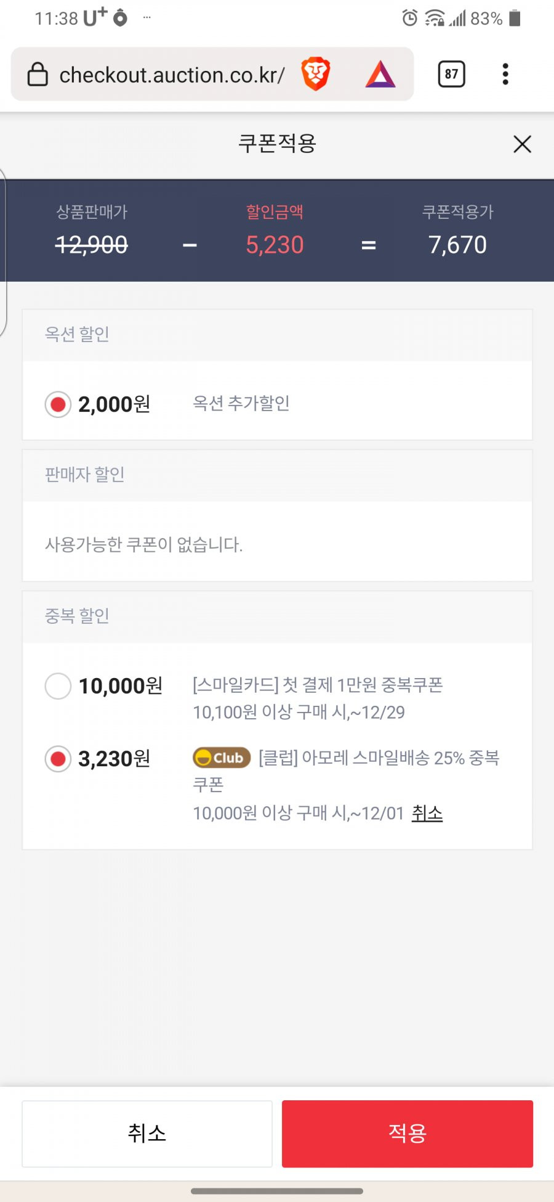Open the tab switcher showing 87 tabs
This screenshot has height=1202, width=554.
click(451, 74)
